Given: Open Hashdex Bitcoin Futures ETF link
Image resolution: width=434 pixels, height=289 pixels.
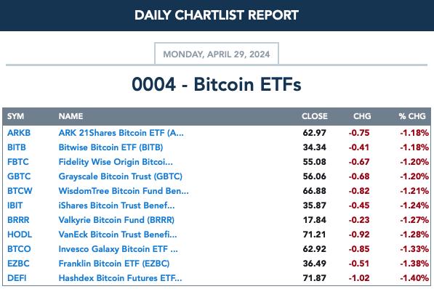Looking at the screenshot, I should 121,278.
